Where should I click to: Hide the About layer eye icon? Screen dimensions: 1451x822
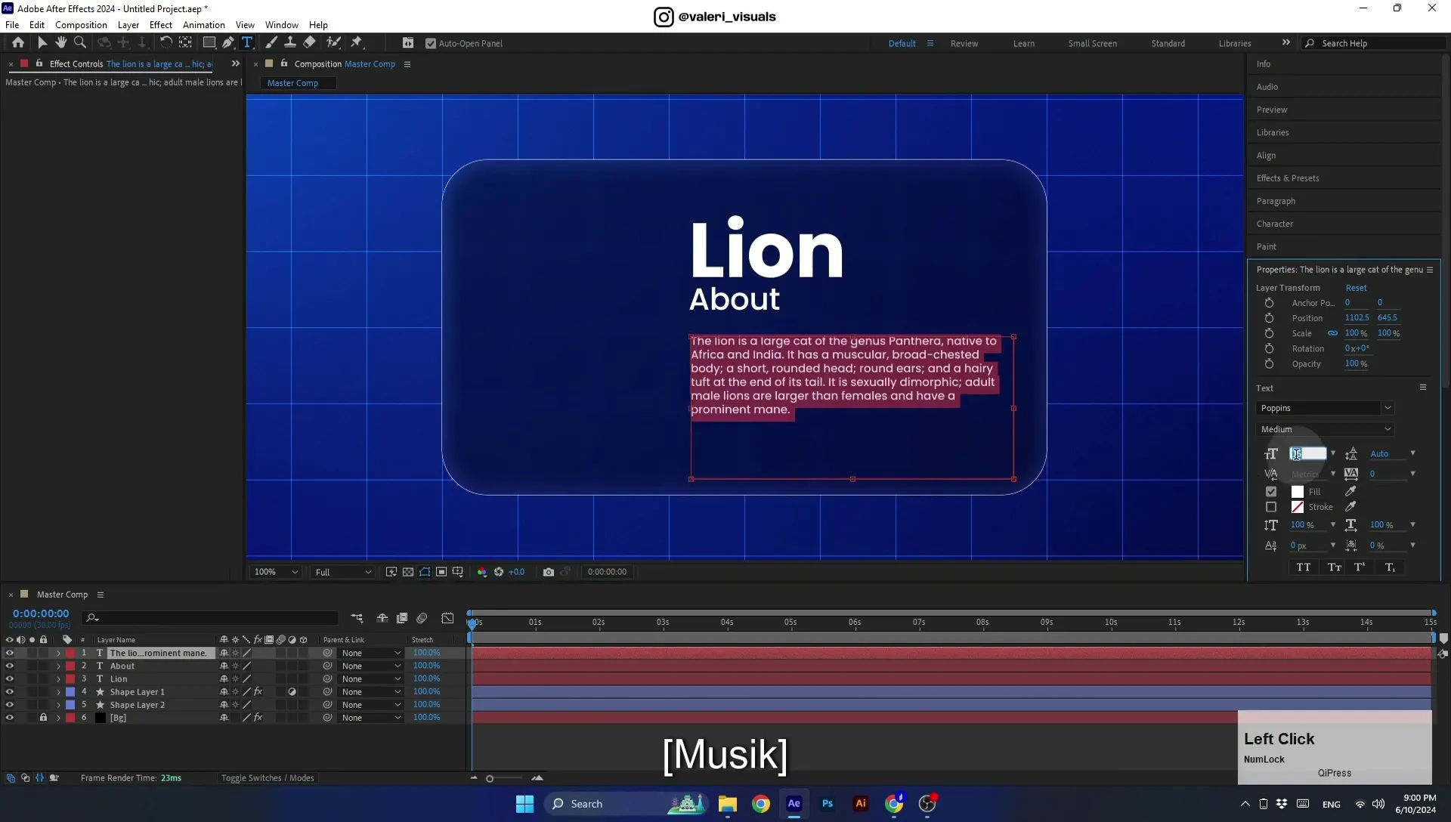(10, 666)
